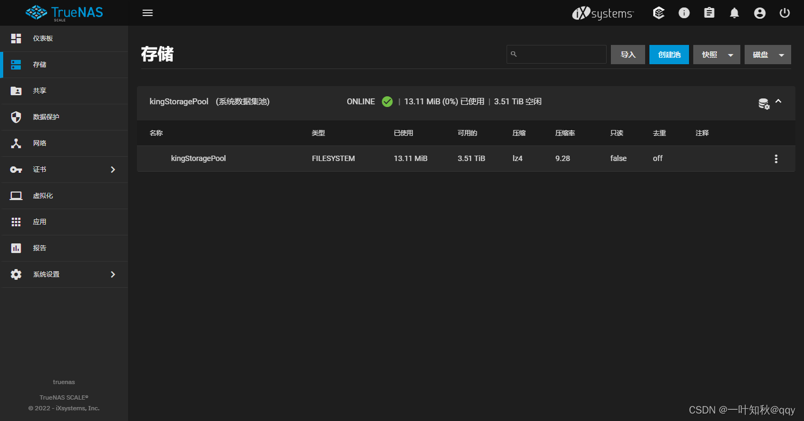Click the dashboard grid icon
This screenshot has width=804, height=421.
16,39
